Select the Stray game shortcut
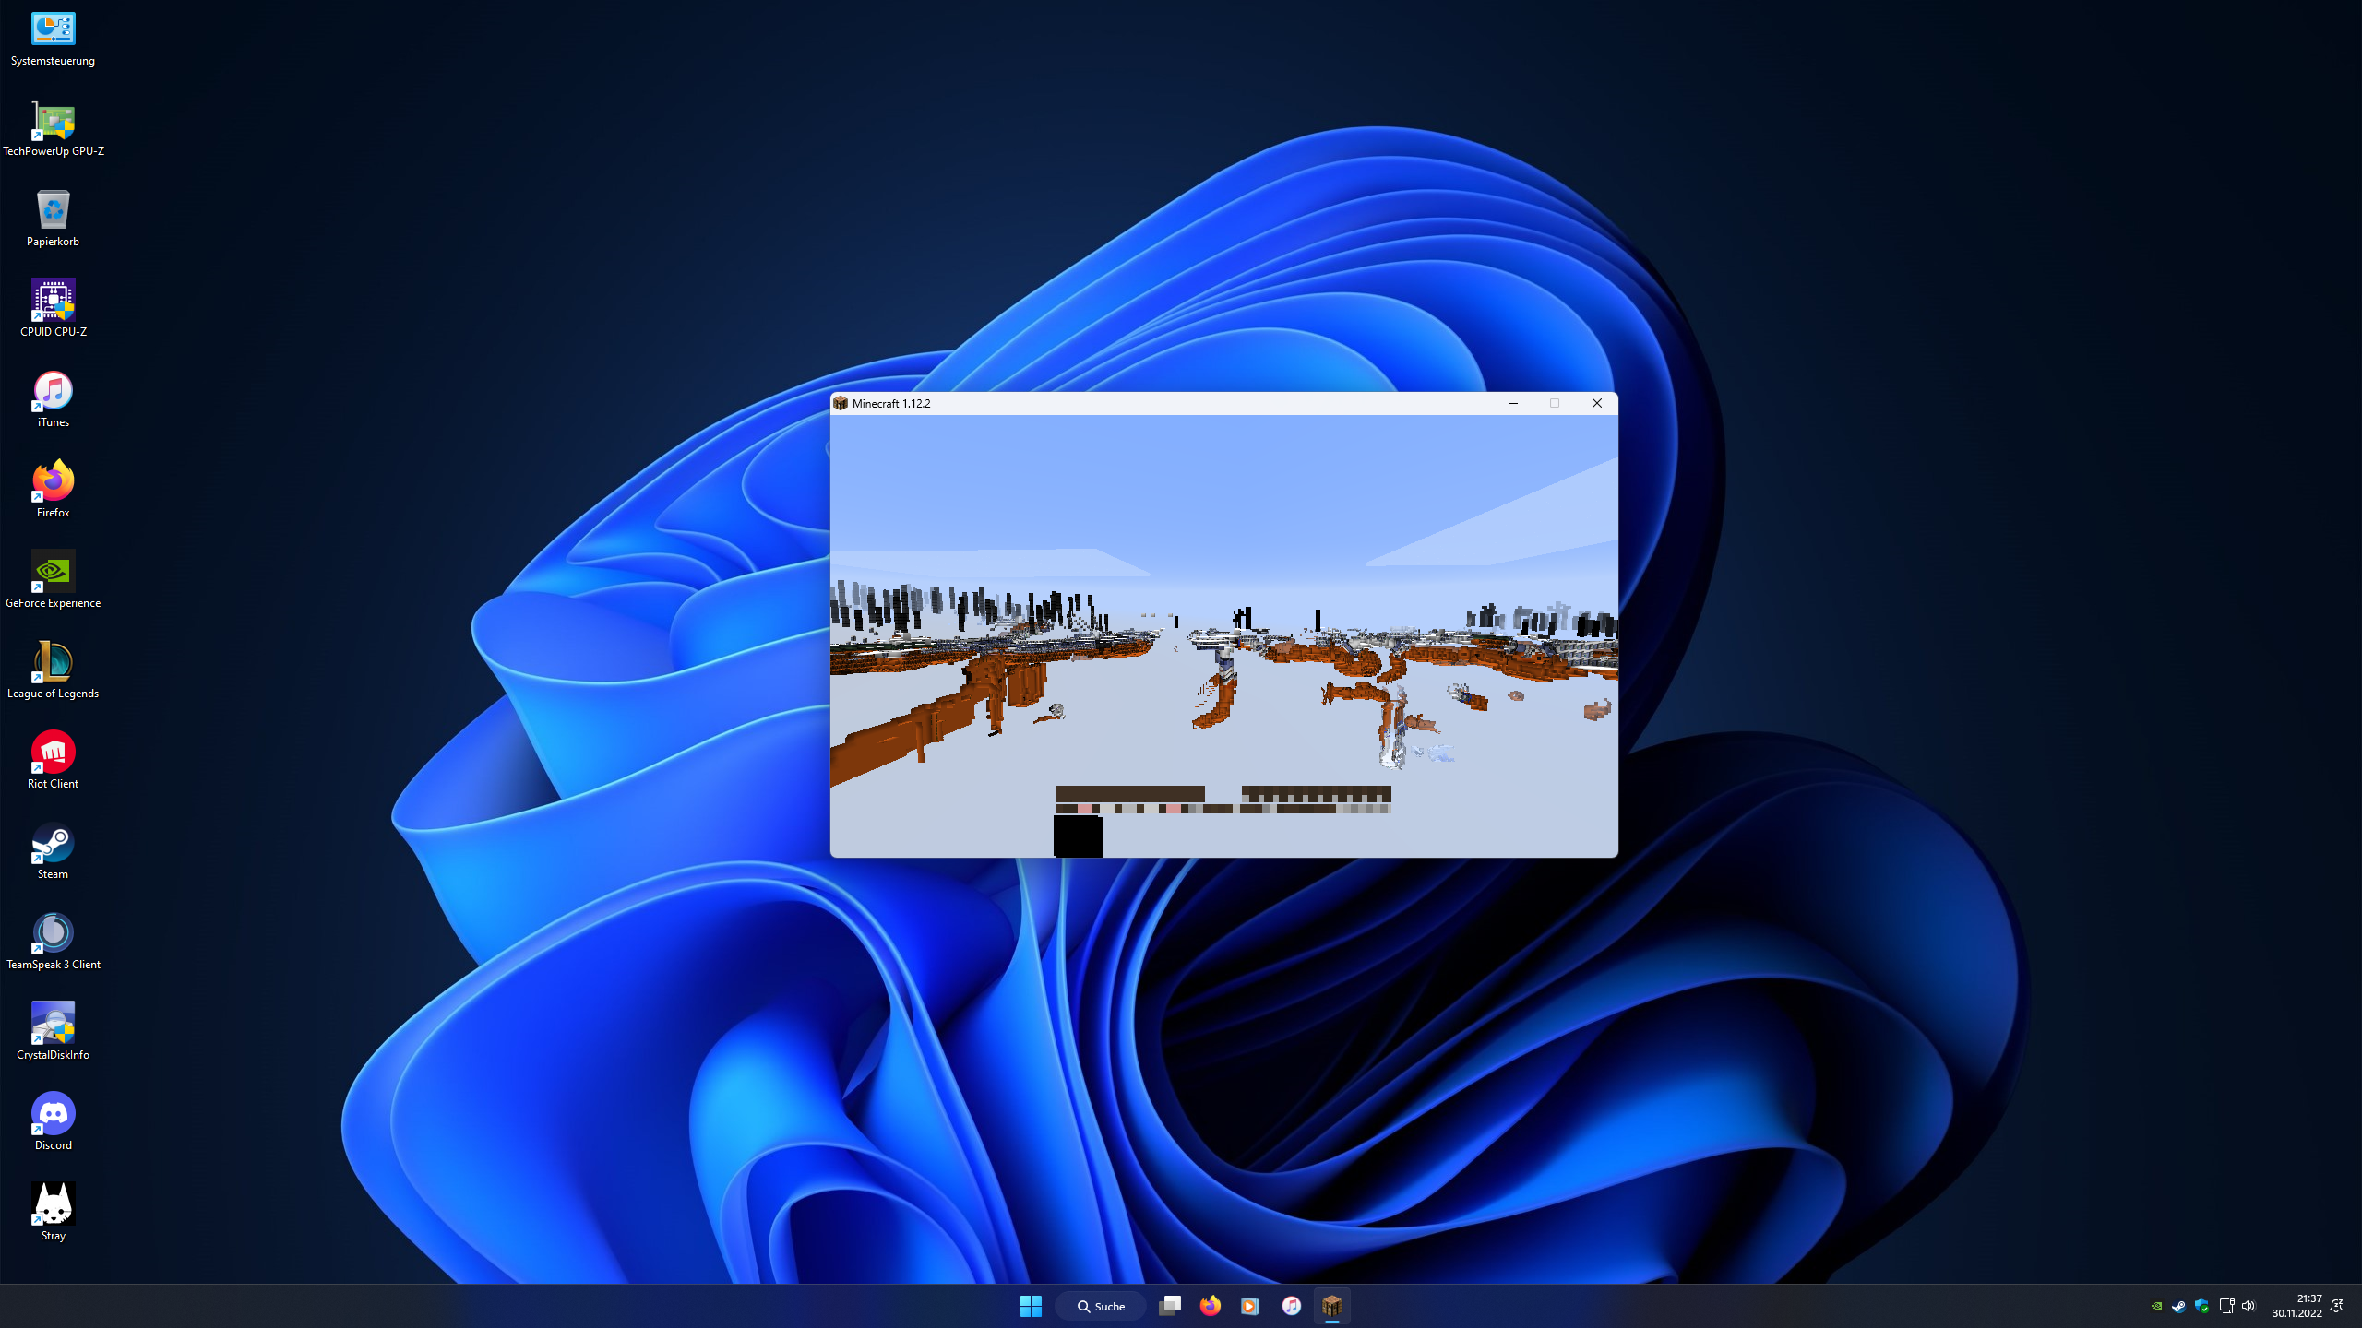The height and width of the screenshot is (1328, 2362). 53,1204
